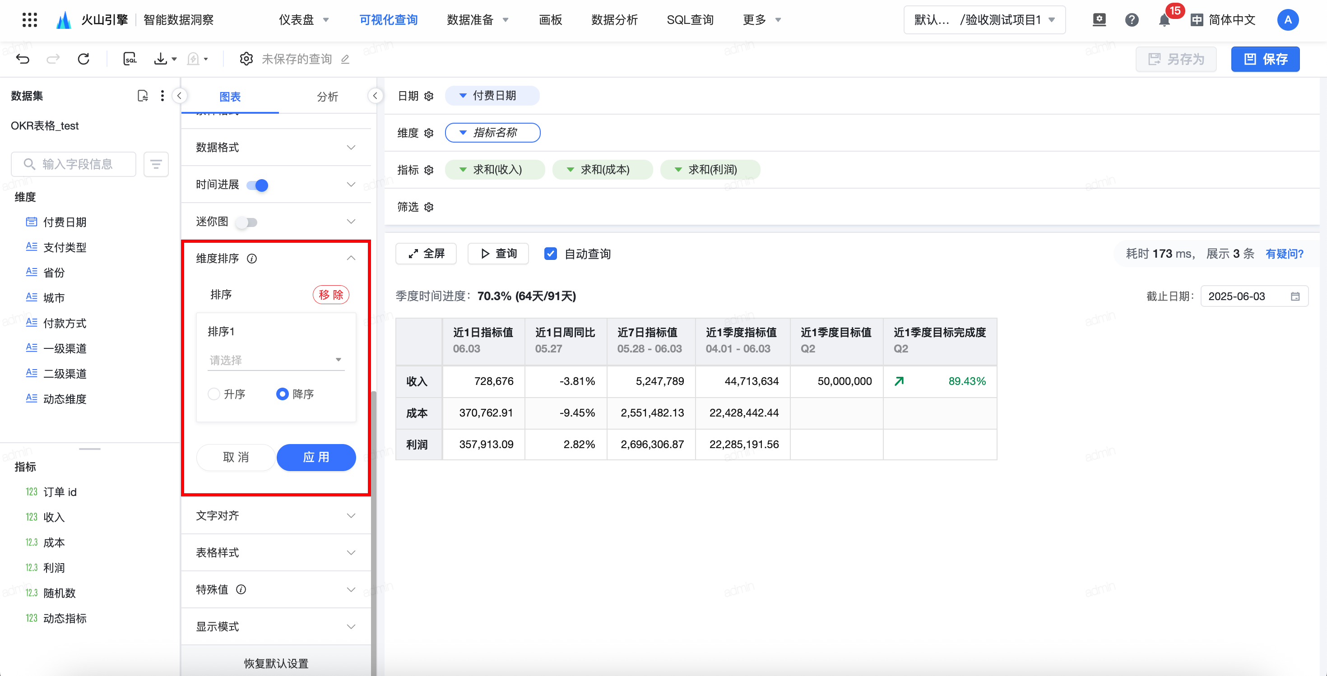Image resolution: width=1327 pixels, height=676 pixels.
Task: Open 简体中文 language switcher
Action: [x=1223, y=20]
